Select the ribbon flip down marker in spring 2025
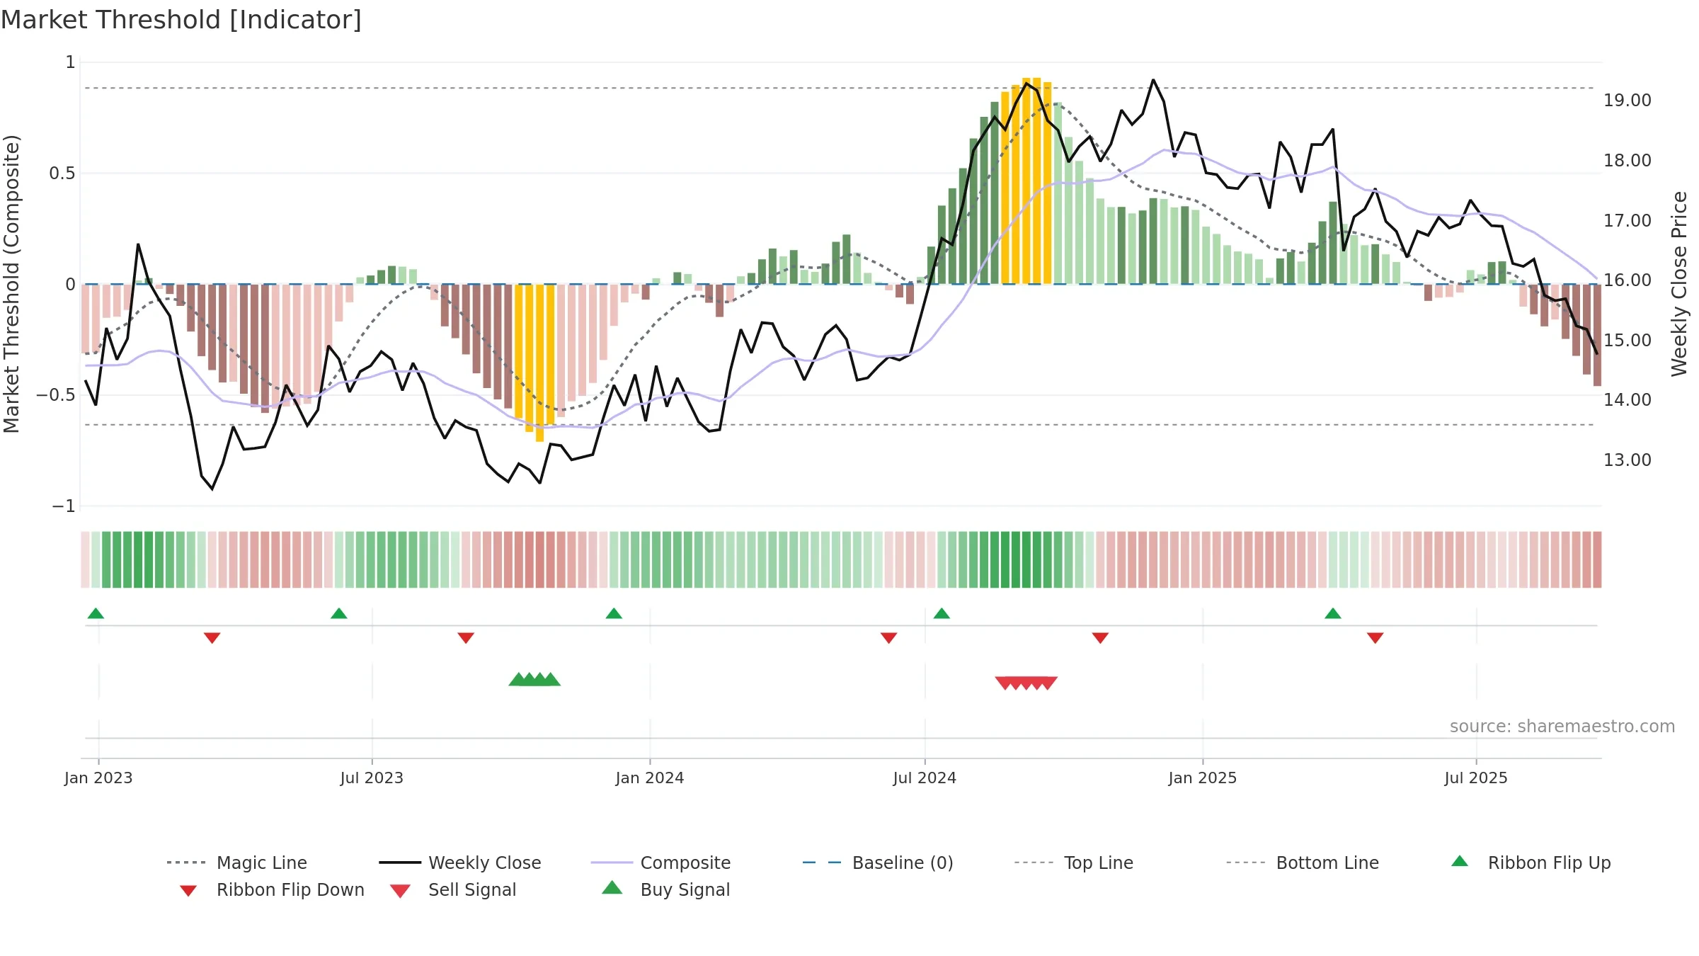Image resolution: width=1699 pixels, height=956 pixels. (x=1375, y=638)
